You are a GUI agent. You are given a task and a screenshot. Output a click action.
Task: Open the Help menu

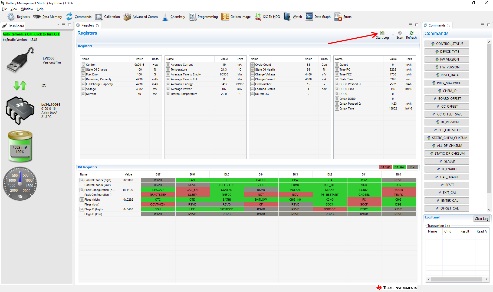click(x=40, y=9)
